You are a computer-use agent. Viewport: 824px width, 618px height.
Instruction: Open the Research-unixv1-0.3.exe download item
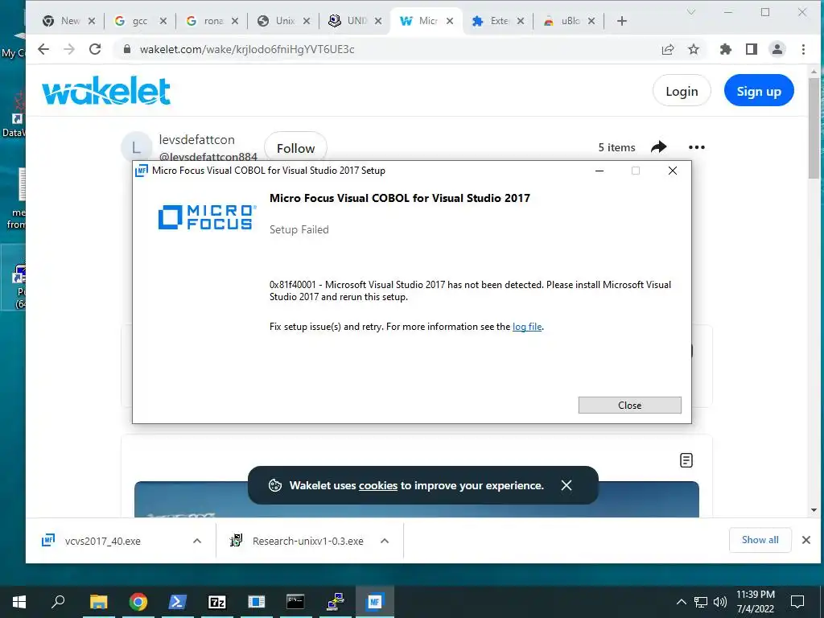pos(308,541)
